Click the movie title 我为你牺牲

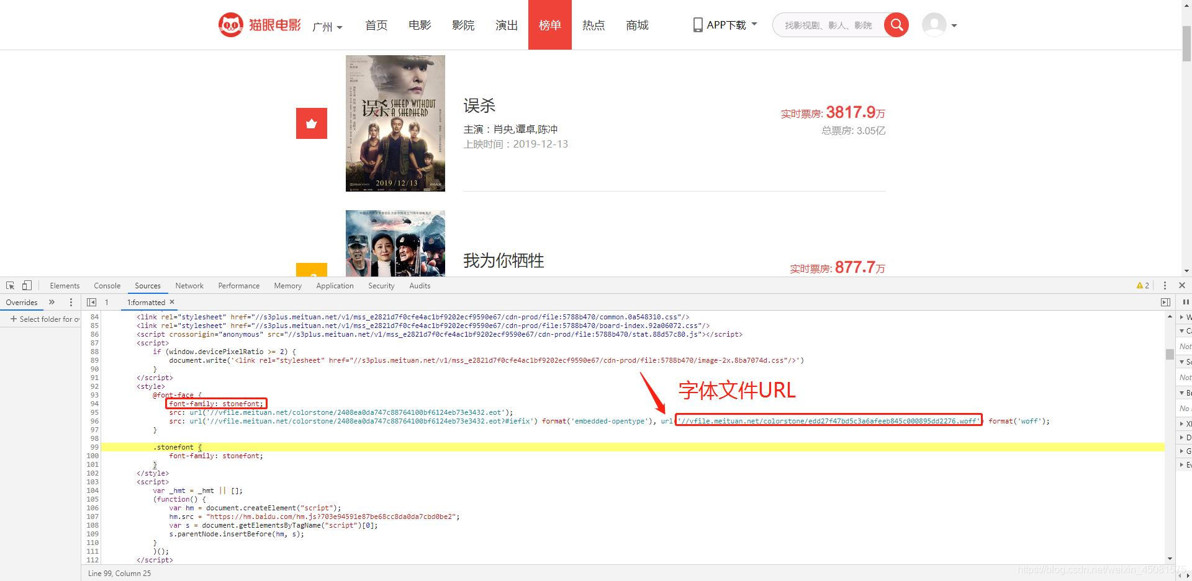[503, 260]
